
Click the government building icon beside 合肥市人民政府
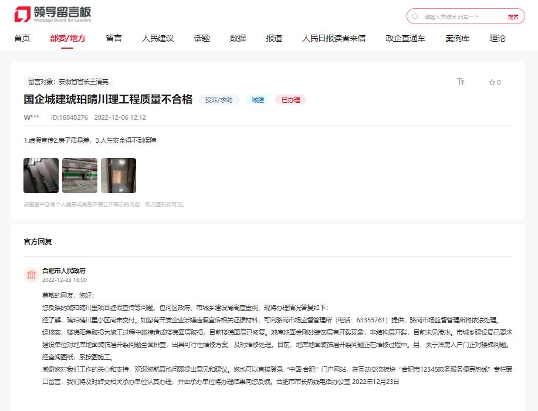(x=31, y=275)
